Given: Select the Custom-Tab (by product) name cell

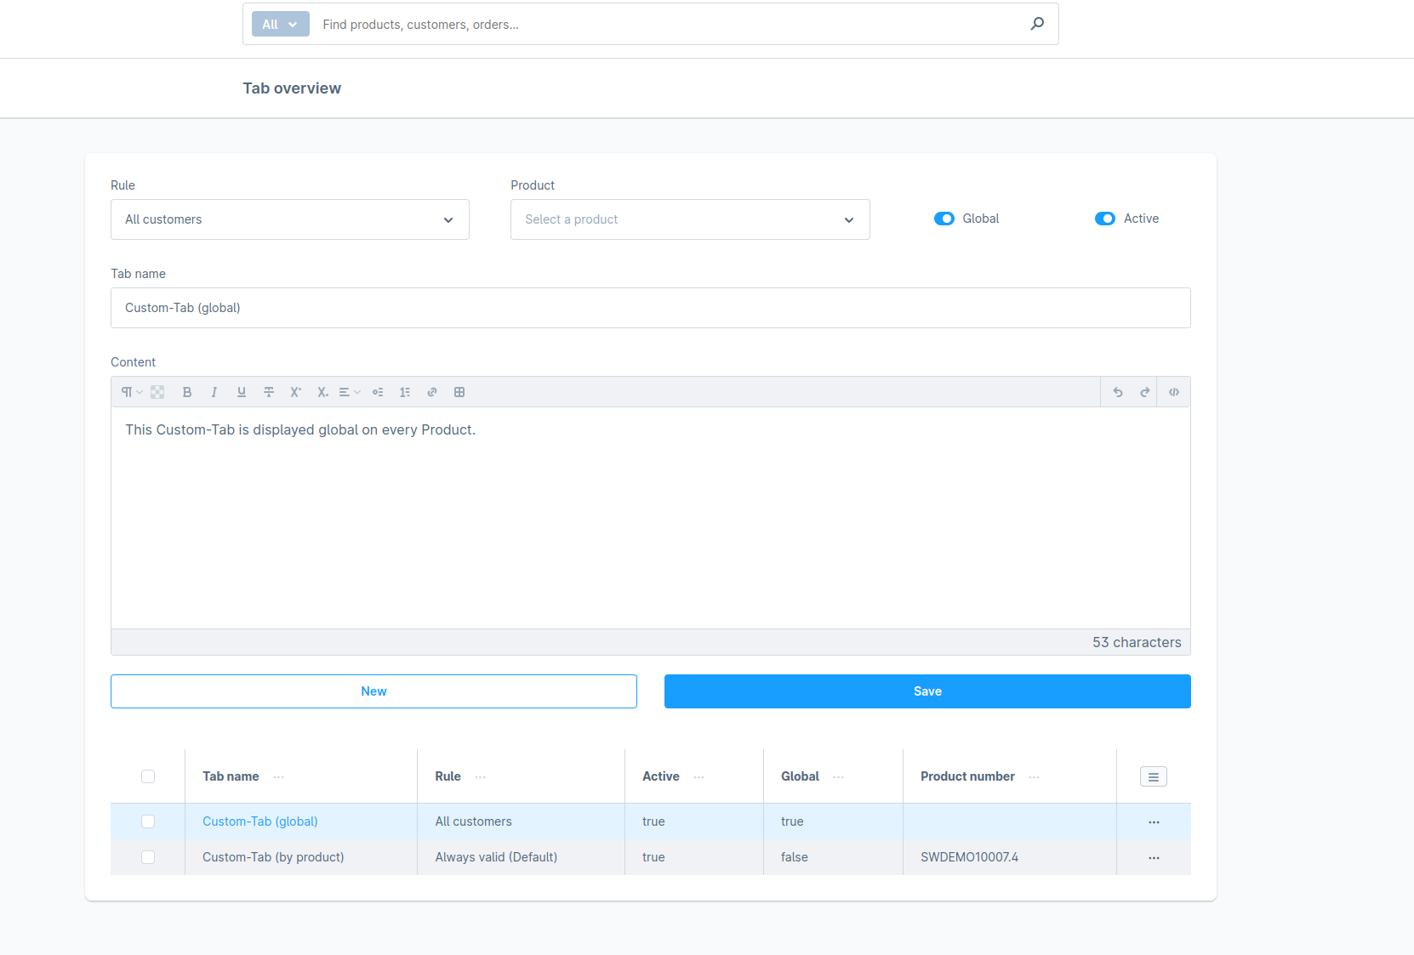Looking at the screenshot, I should [x=273, y=857].
